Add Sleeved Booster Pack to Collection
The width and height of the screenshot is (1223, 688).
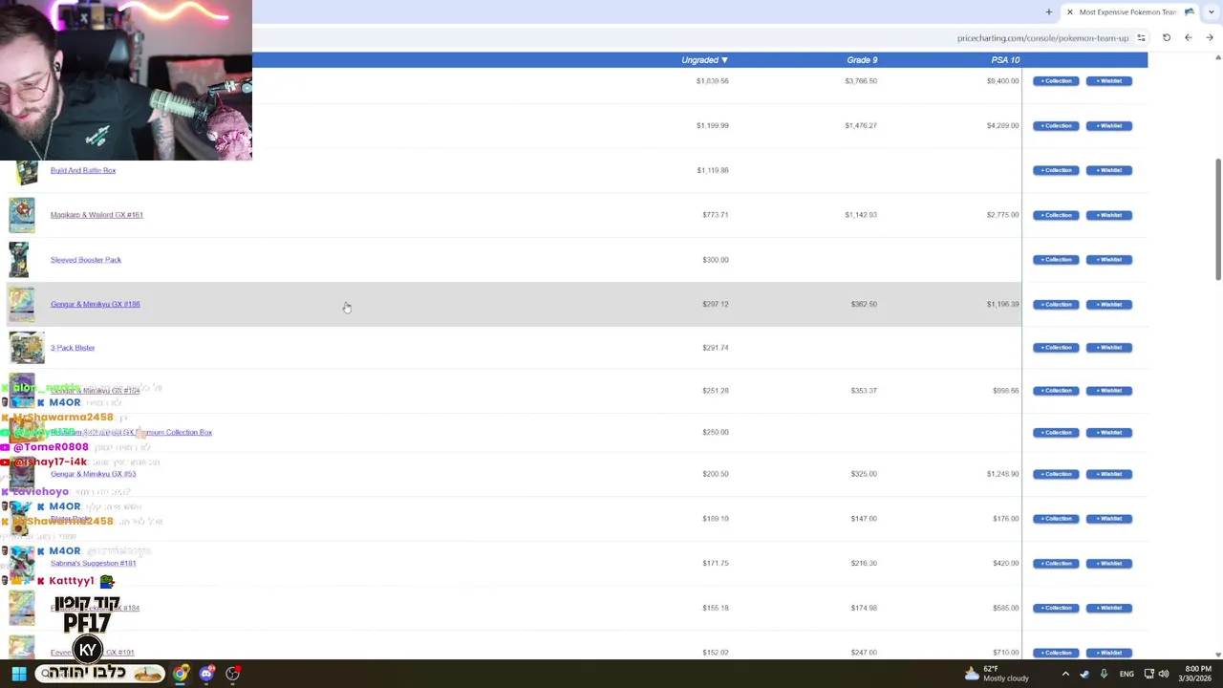(x=1056, y=260)
